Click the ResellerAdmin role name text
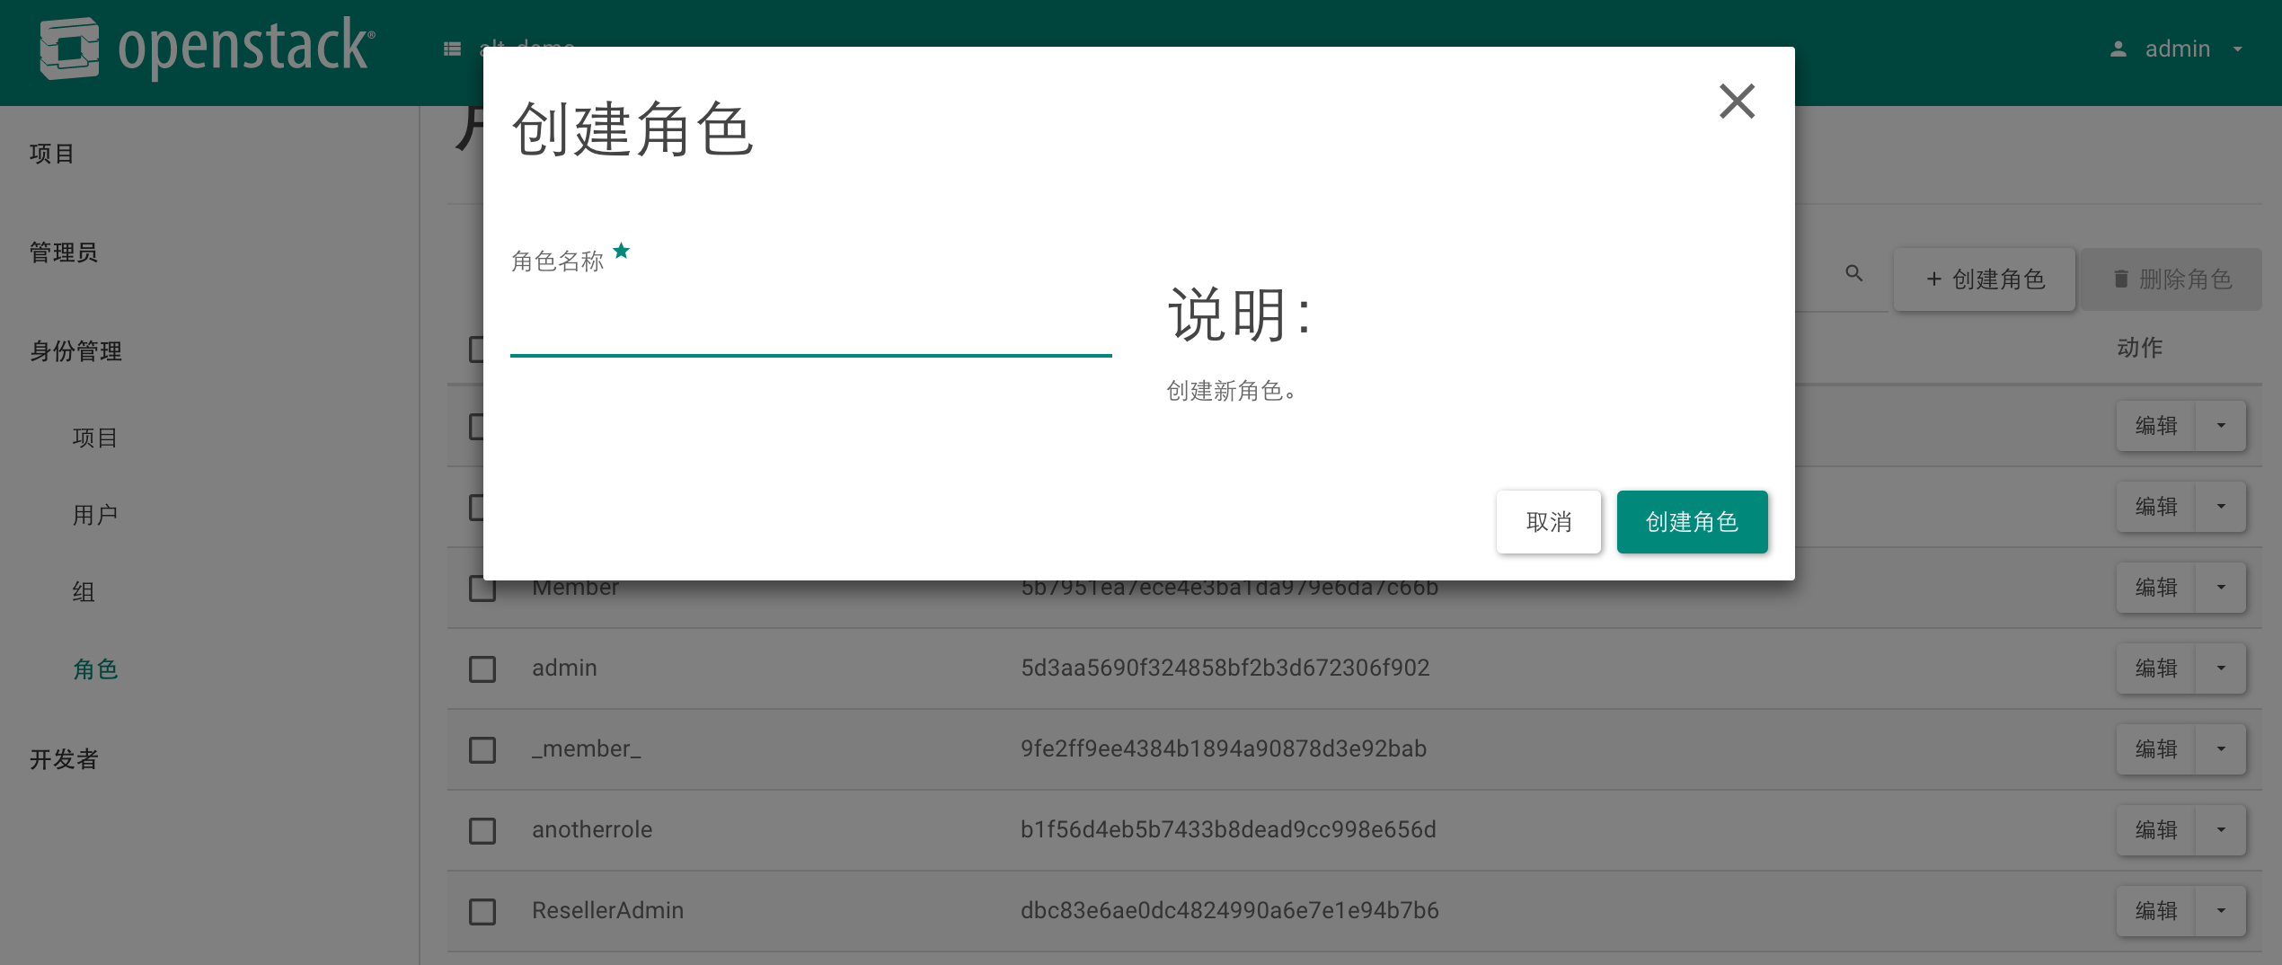This screenshot has height=965, width=2282. click(607, 910)
